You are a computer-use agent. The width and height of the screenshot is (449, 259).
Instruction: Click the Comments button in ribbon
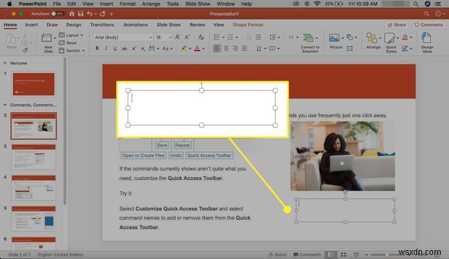[429, 25]
